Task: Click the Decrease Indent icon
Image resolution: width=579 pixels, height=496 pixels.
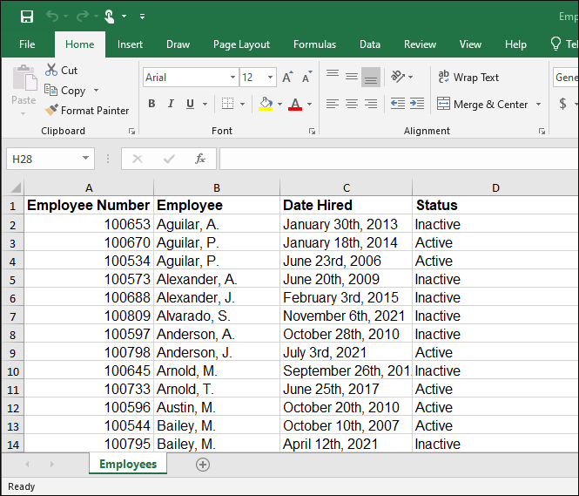Action: click(397, 104)
